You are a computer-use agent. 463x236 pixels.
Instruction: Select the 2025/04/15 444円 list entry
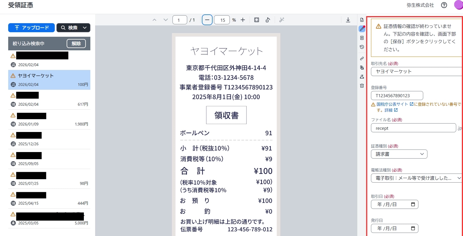pos(49,198)
